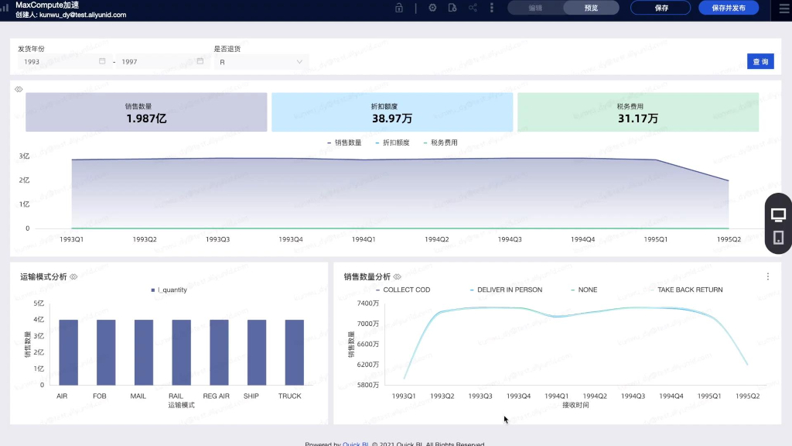The width and height of the screenshot is (792, 446).
Task: Toggle the eye icon beside 运输模式分析
Action: [73, 276]
